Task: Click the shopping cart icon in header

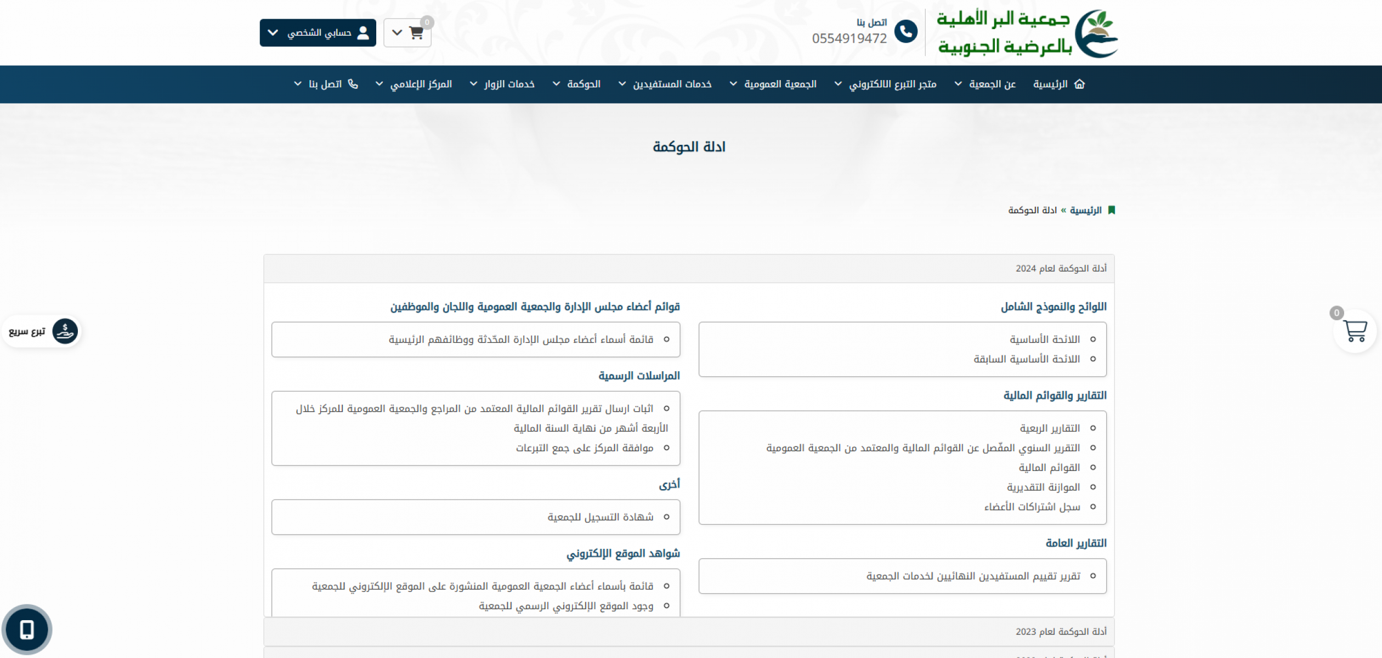Action: pyautogui.click(x=416, y=33)
